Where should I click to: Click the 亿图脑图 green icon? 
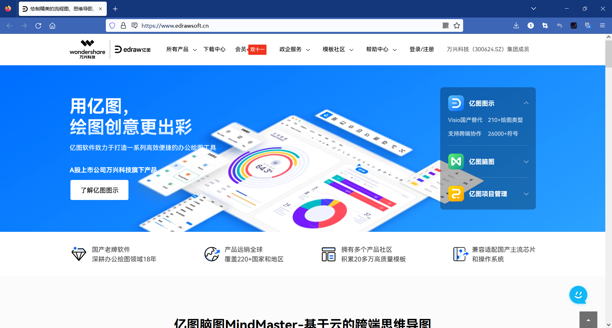pos(456,161)
